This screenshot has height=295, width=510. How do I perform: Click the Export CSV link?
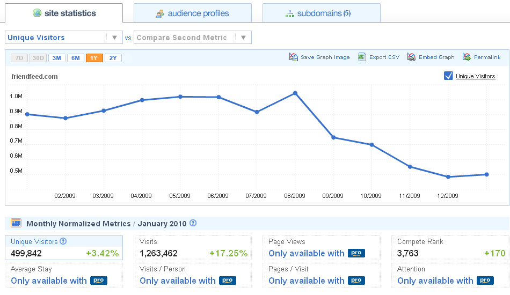pos(384,57)
